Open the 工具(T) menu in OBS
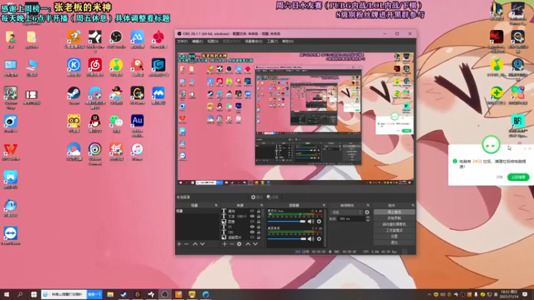The image size is (534, 300). pyautogui.click(x=272, y=41)
